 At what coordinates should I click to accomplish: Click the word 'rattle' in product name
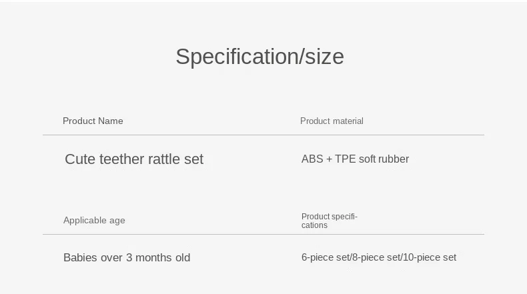164,159
